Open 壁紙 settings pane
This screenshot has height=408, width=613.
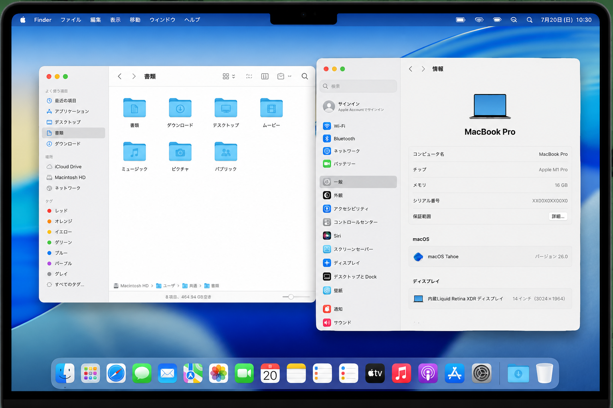(358, 290)
